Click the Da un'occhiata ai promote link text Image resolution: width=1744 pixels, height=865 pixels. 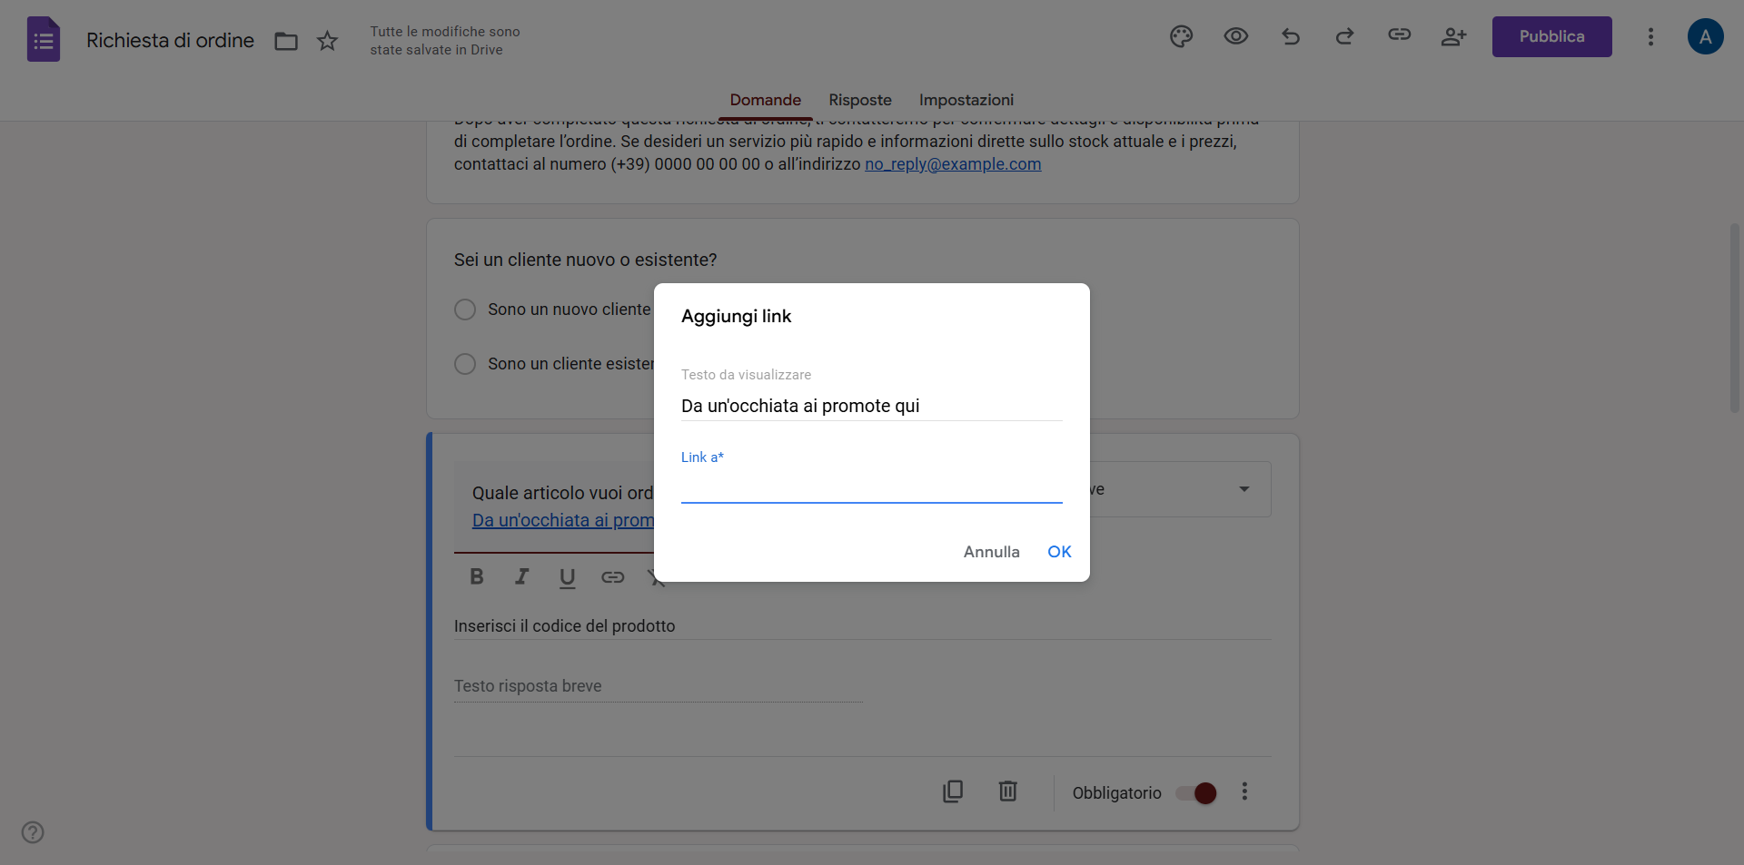(x=562, y=520)
